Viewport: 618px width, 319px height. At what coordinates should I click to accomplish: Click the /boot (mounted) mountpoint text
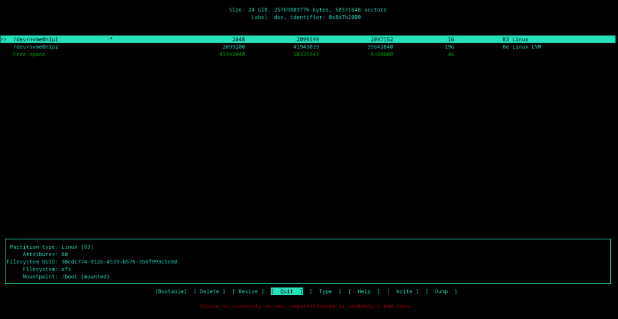(85, 277)
